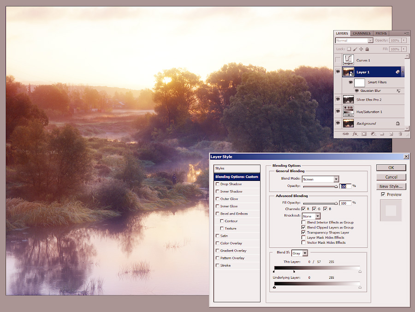
Task: Hide the Background layer
Action: (x=338, y=123)
